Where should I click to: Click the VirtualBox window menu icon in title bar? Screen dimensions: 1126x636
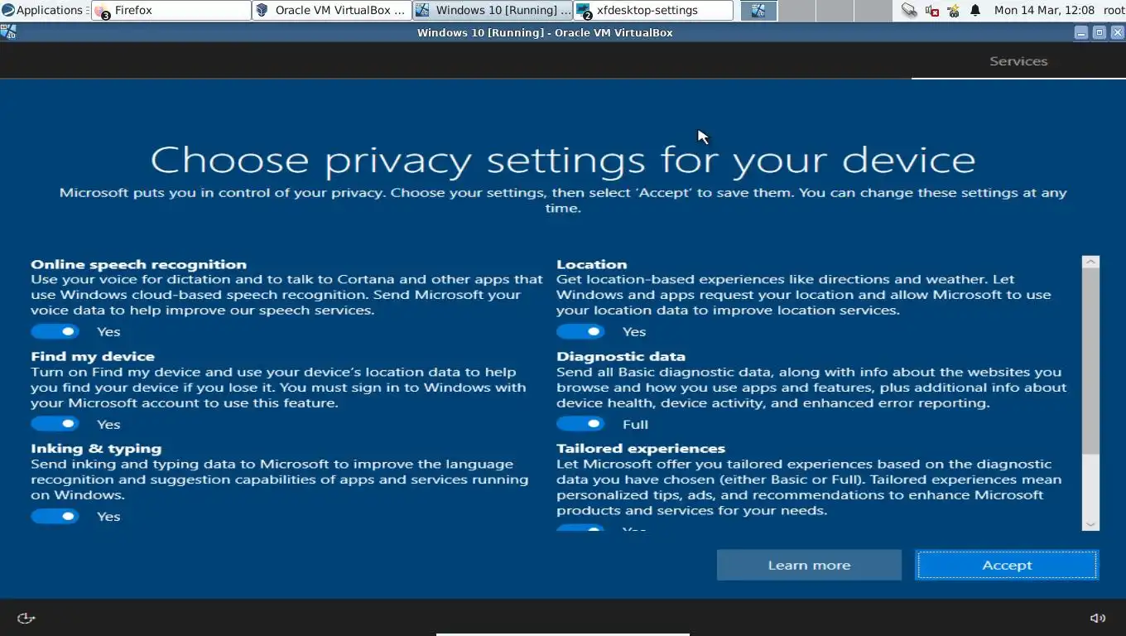[8, 32]
